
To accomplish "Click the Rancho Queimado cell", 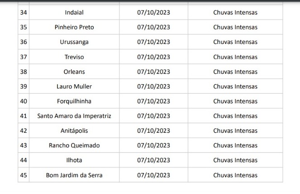I will point(74,145).
